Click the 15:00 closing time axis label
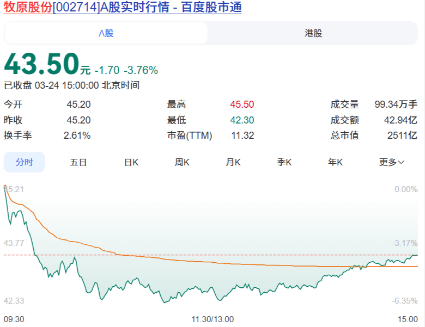Viewport: 425px width, 327px height. [408, 319]
